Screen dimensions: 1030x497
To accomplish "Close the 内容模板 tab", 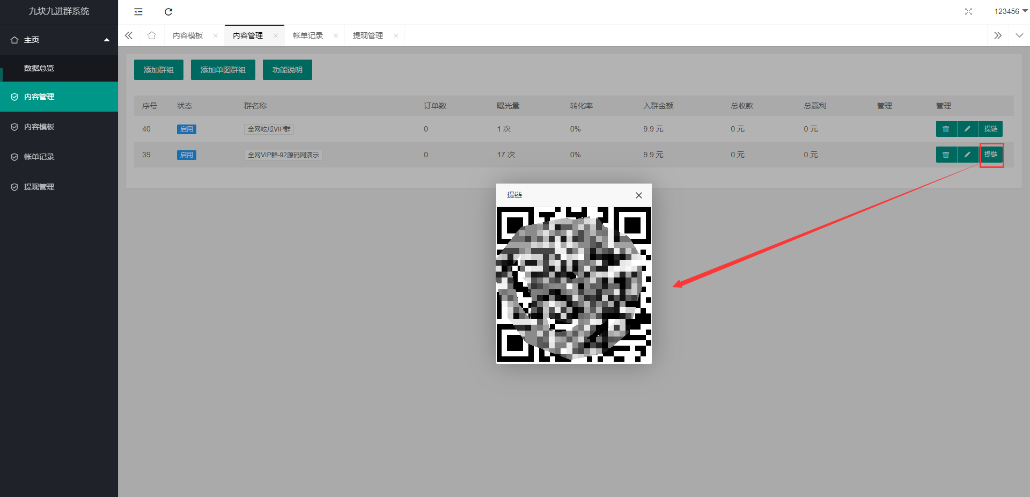I will coord(216,35).
